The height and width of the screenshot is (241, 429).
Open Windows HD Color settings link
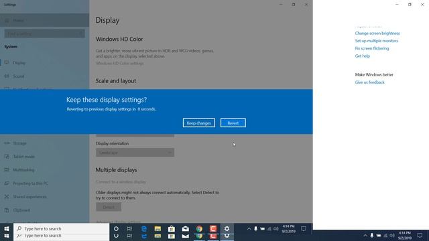[119, 64]
